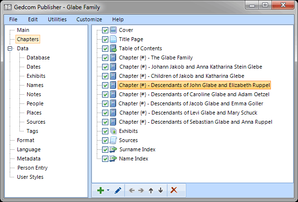The width and height of the screenshot is (298, 202).
Task: Select Places under Data
Action: tap(34, 113)
